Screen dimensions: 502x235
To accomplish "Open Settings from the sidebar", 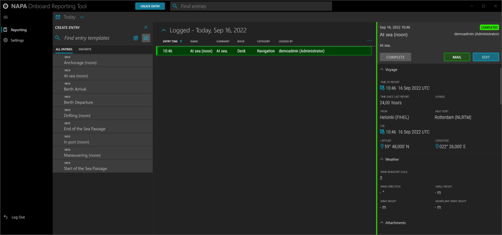I will pos(17,40).
